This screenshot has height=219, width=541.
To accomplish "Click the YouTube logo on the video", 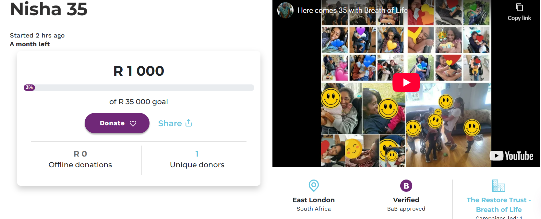I will coord(511,156).
